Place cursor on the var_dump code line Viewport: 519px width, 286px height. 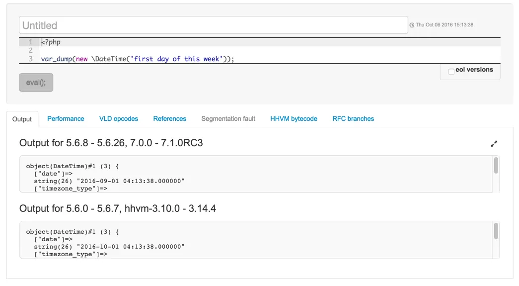click(138, 59)
